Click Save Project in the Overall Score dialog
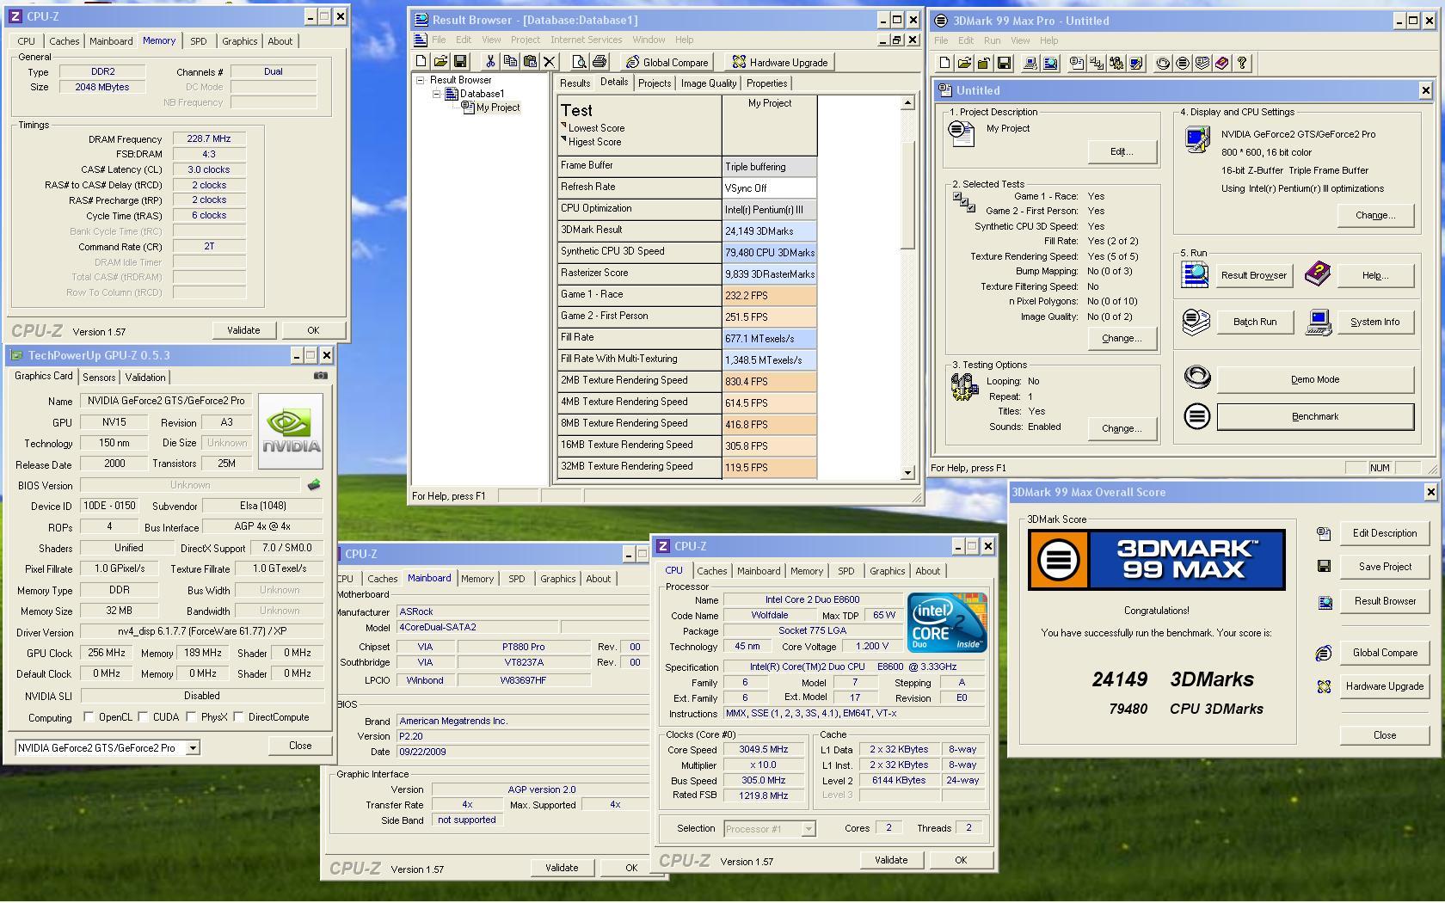 [x=1385, y=567]
